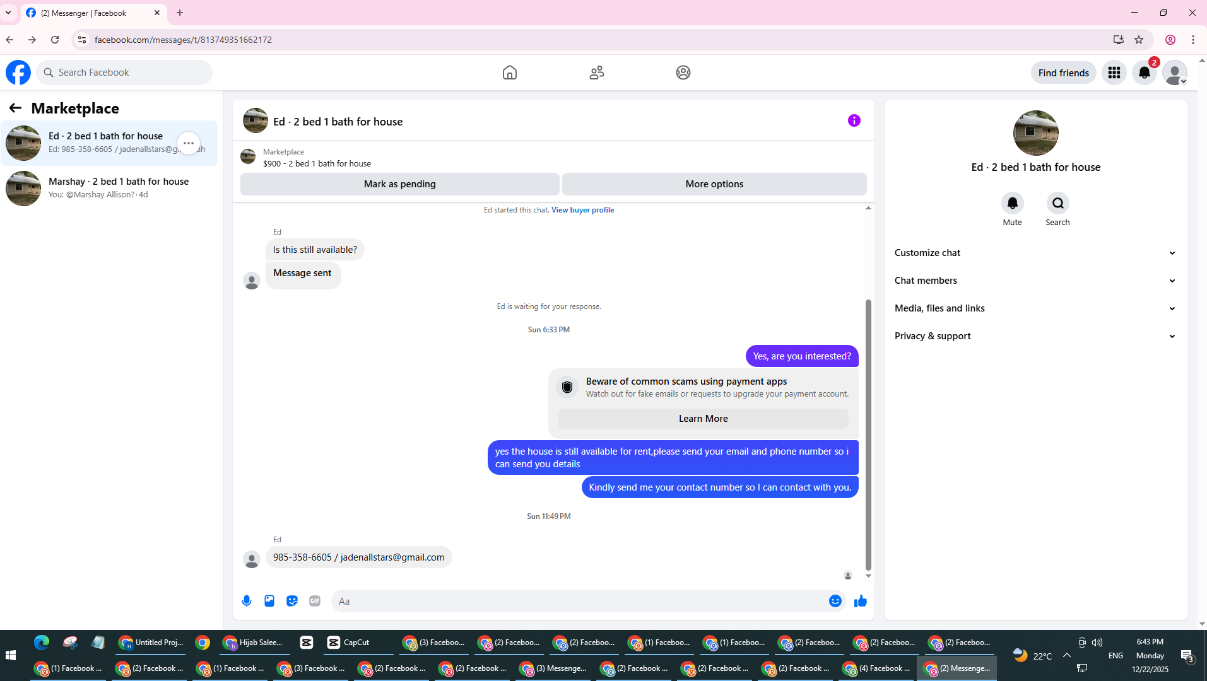Open the Windows notification center

click(1187, 656)
